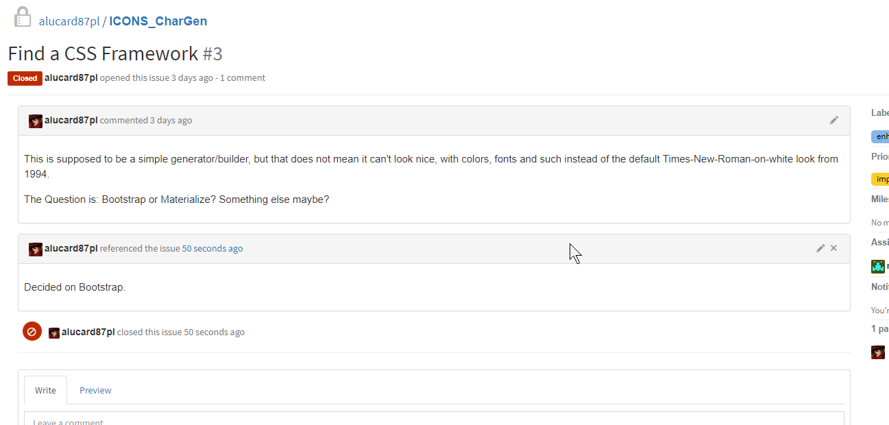Click the participant avatar in sidebar

coord(877,352)
